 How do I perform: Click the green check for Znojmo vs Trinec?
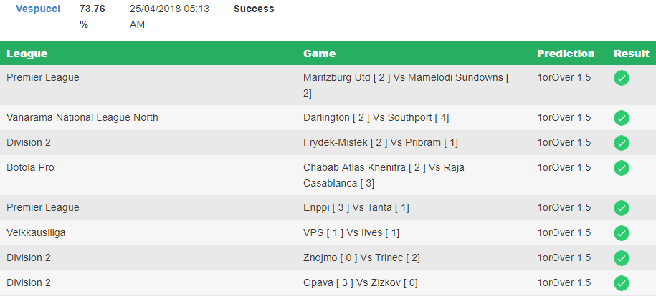(622, 258)
